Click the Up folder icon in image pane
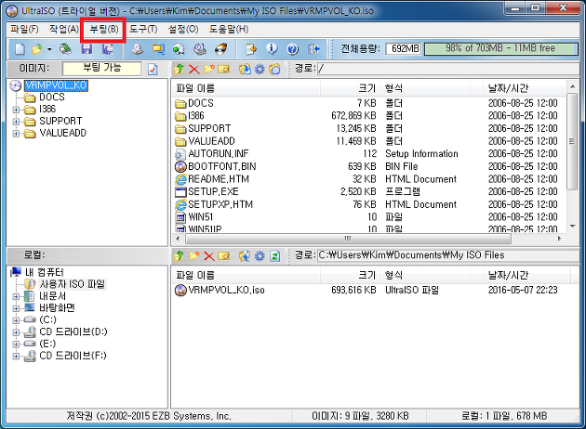The image size is (586, 429). coord(179,69)
